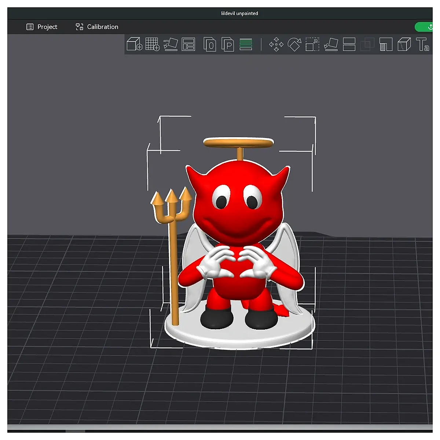The height and width of the screenshot is (440, 440).
Task: Select the Move tool with four arrows
Action: [276, 44]
